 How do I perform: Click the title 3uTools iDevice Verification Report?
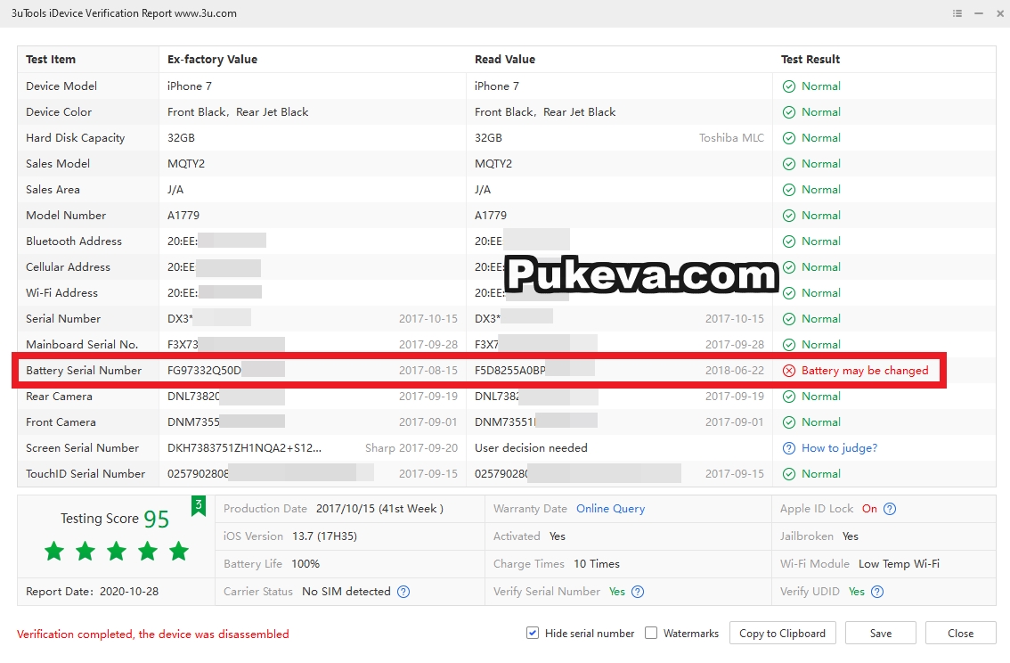124,13
